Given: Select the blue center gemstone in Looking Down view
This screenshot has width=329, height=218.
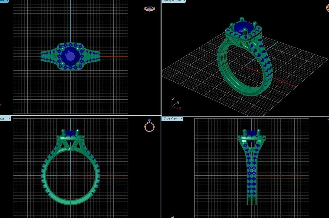Looking at the screenshot, I should [x=70, y=56].
